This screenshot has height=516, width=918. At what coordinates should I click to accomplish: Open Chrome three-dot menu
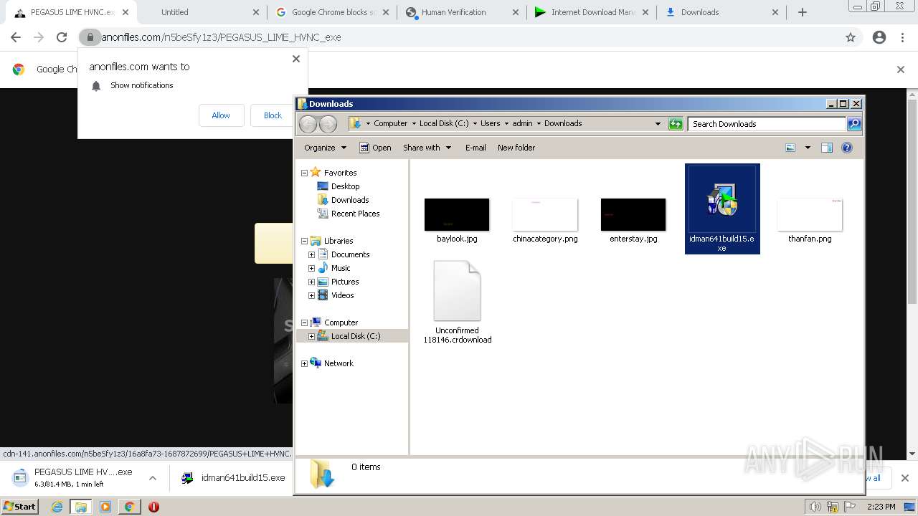[903, 37]
